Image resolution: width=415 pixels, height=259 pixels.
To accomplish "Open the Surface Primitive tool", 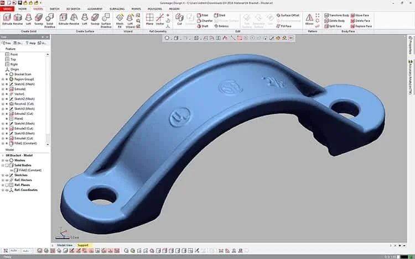I will click(x=106, y=20).
